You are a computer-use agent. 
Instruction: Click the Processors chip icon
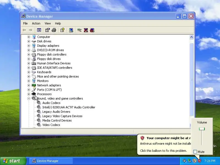click(x=34, y=94)
